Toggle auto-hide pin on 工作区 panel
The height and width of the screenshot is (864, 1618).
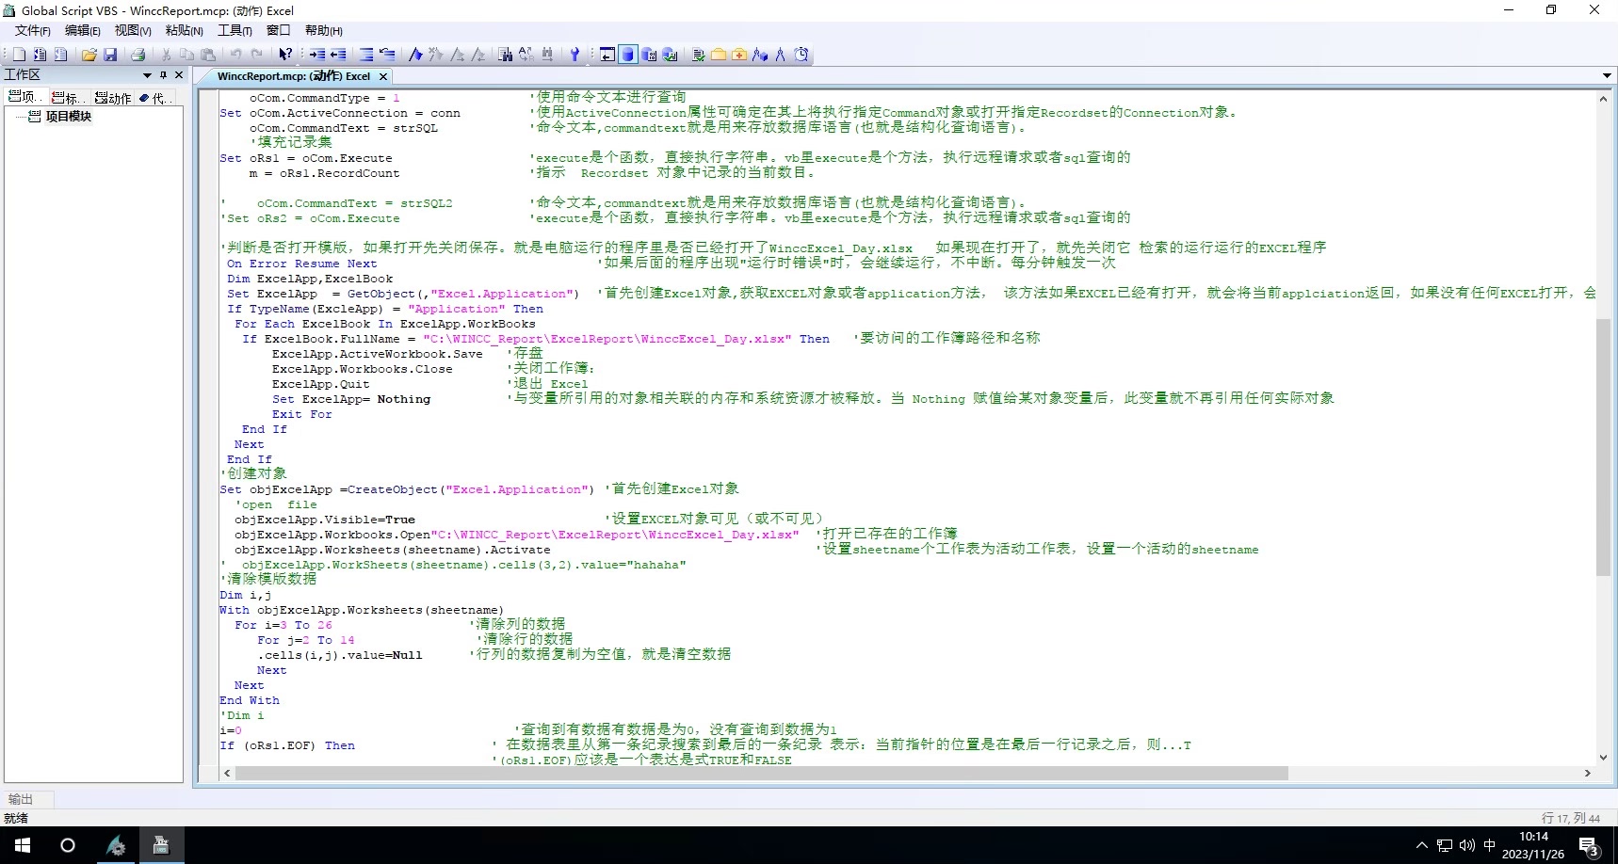click(x=163, y=74)
